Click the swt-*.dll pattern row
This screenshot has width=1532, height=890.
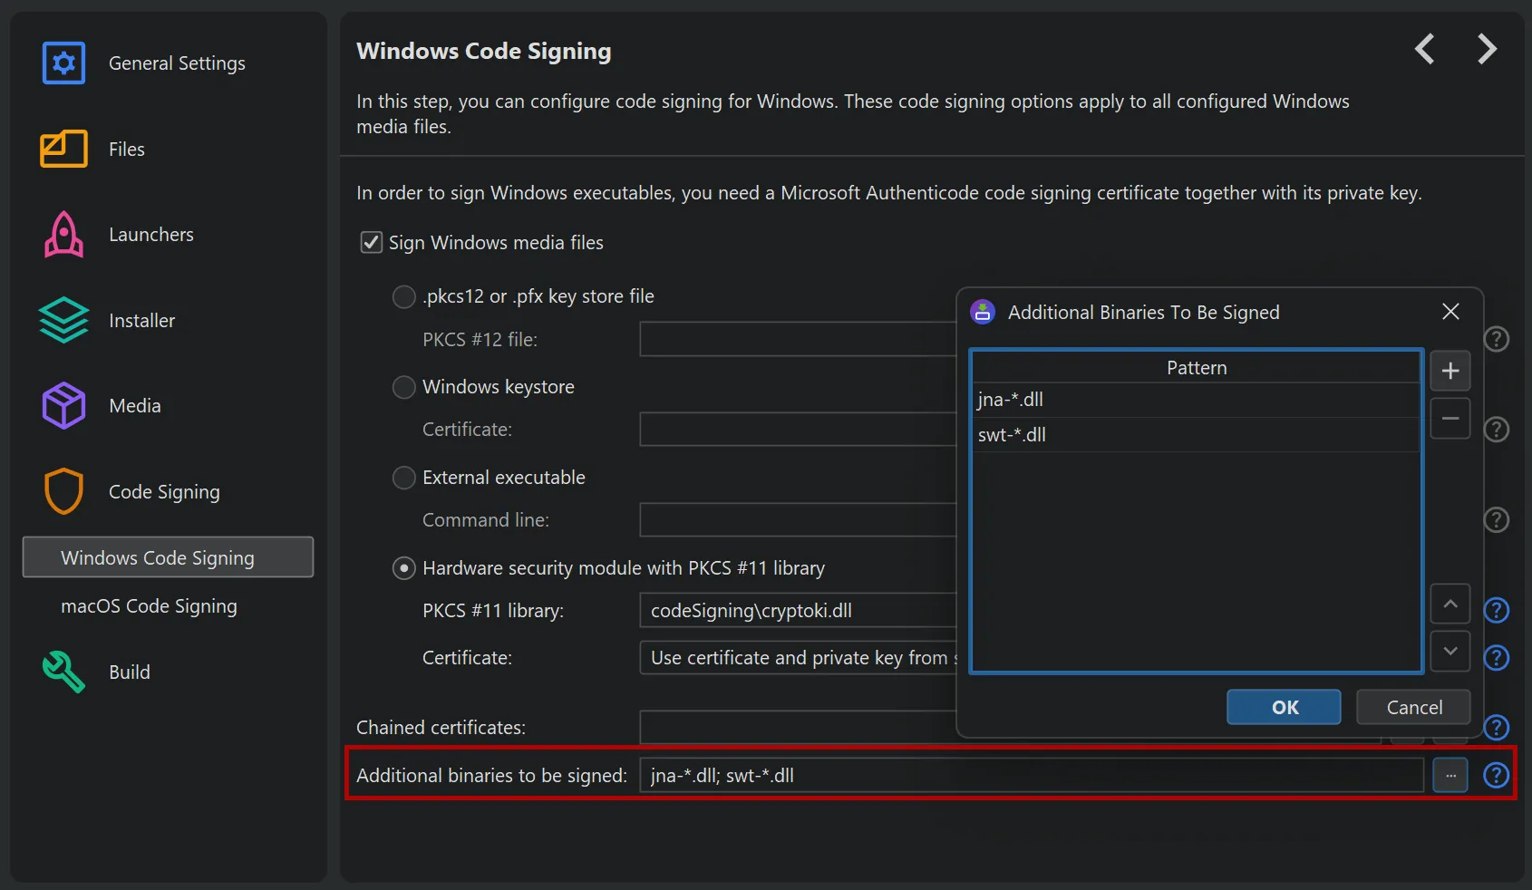pos(1194,435)
